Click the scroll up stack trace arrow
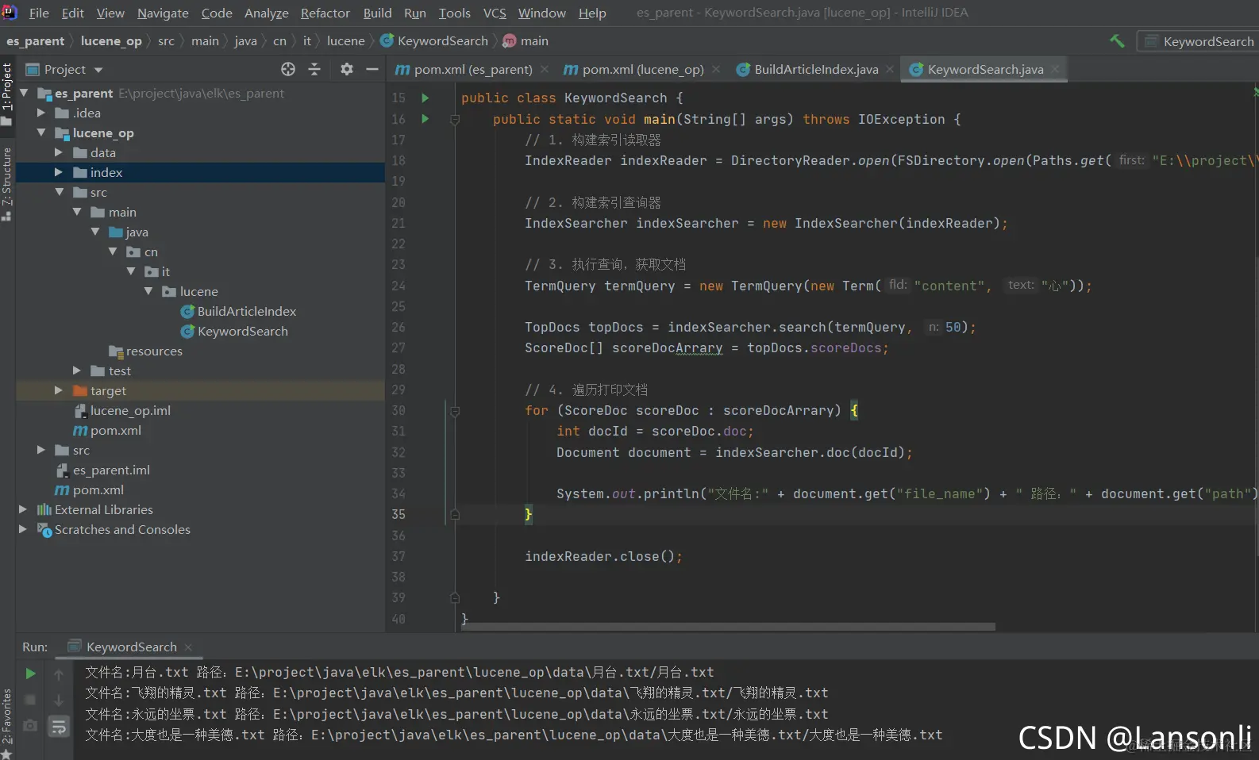The image size is (1259, 760). 59,674
